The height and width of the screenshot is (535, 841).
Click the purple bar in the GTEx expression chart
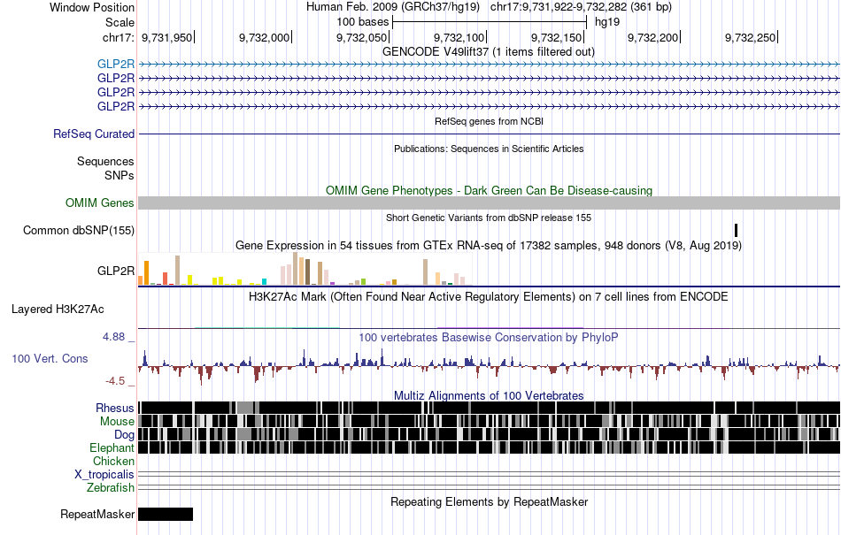(x=333, y=283)
